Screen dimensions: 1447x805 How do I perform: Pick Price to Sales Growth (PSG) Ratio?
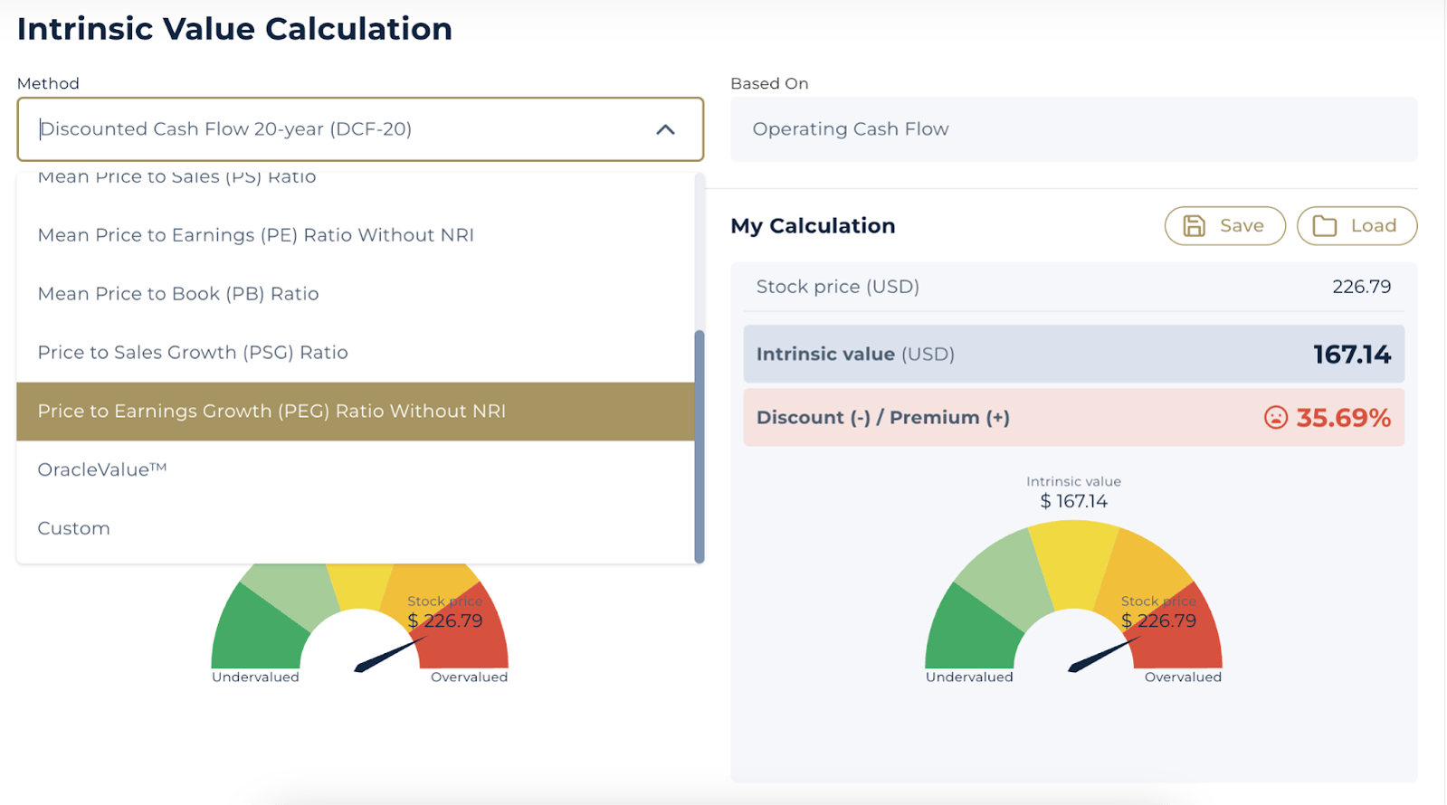[x=193, y=353]
